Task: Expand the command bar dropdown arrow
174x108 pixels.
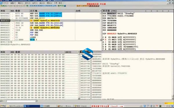Action: (36, 101)
